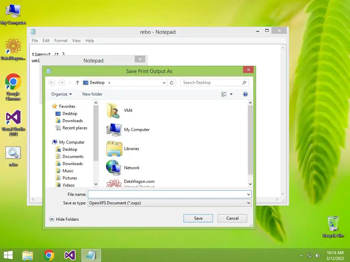
Task: Refresh the Desktop folder listing
Action: [x=172, y=83]
